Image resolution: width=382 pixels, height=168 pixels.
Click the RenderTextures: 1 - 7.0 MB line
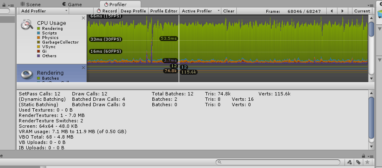[52, 116]
